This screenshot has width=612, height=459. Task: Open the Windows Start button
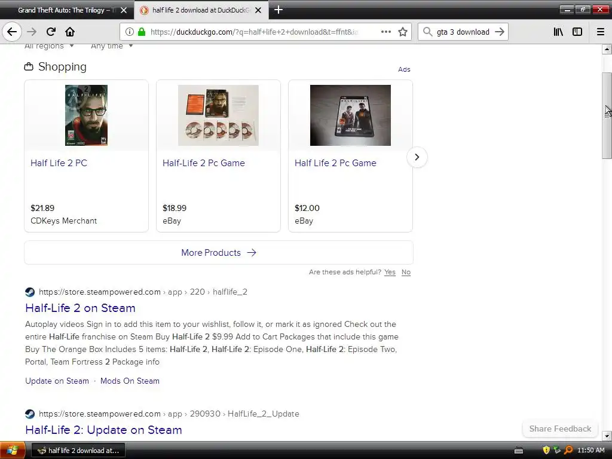[x=13, y=450]
